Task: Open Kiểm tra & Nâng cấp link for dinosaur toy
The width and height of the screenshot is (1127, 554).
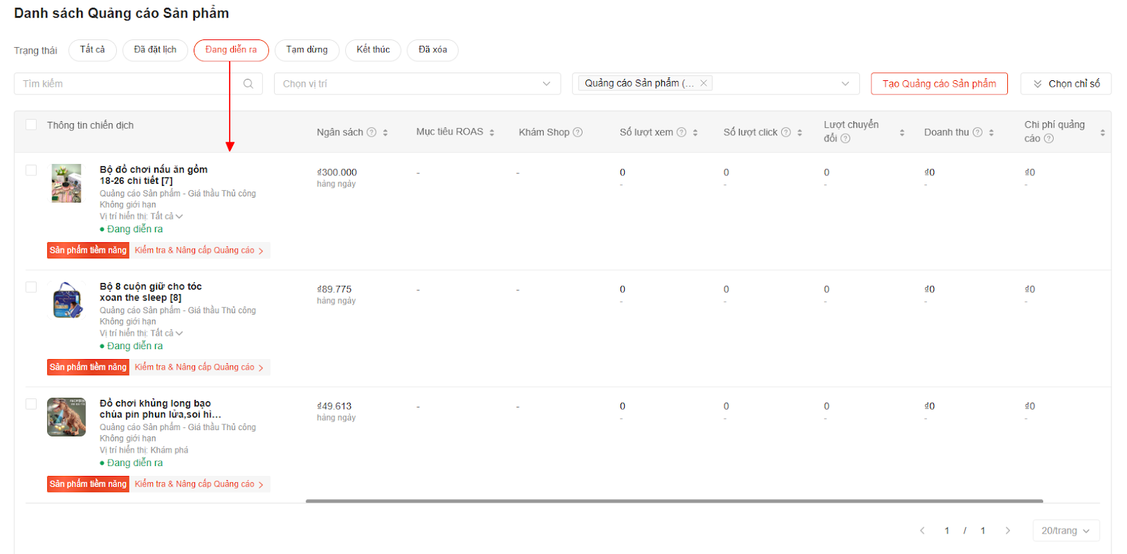Action: (199, 484)
